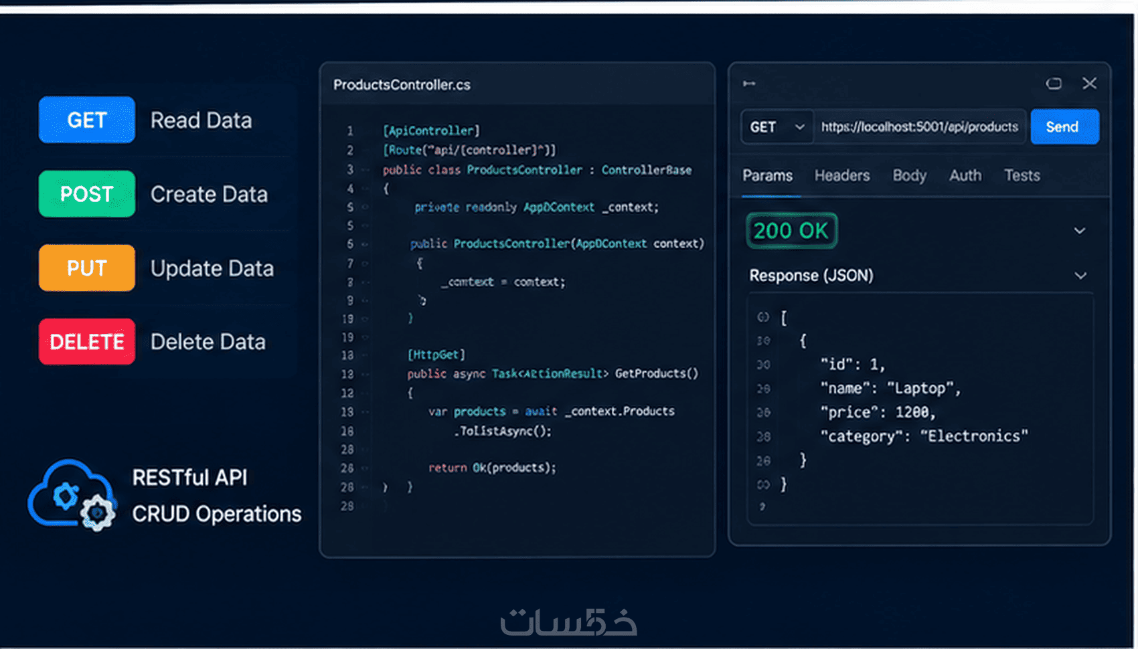Click the orange PUT method badge

(86, 268)
